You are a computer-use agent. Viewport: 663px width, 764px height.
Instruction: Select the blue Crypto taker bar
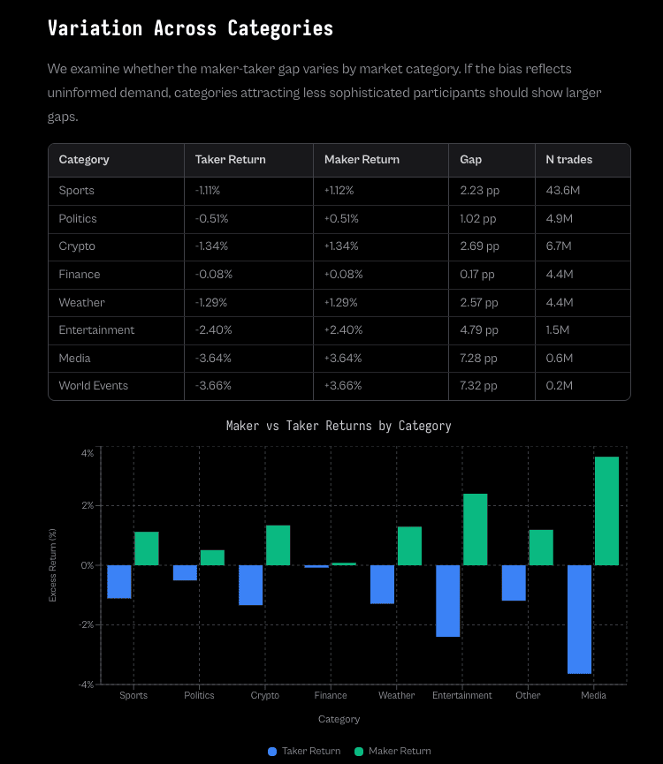point(251,585)
